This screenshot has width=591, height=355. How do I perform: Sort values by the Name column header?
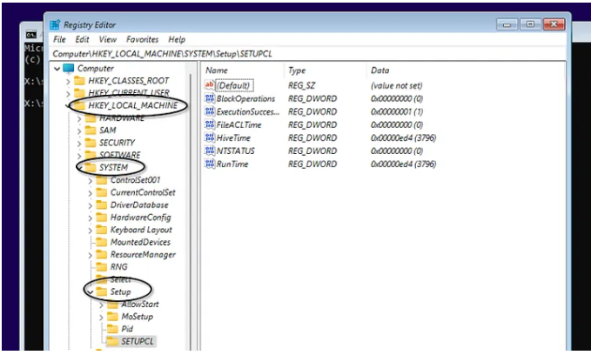click(218, 70)
